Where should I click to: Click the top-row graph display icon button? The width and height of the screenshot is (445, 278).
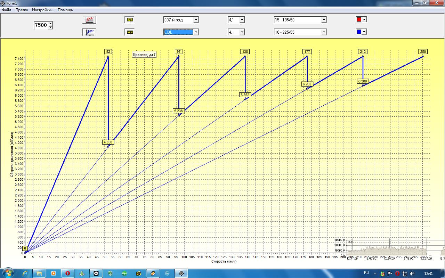click(89, 20)
